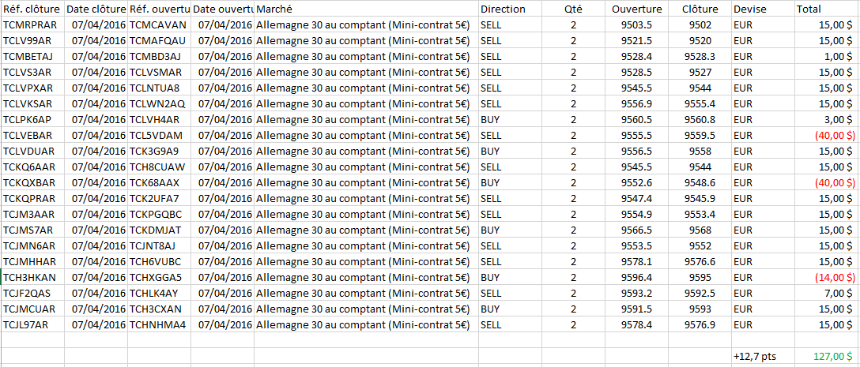Select the "Total" header cell
This screenshot has height=367, width=860.
pyautogui.click(x=826, y=9)
